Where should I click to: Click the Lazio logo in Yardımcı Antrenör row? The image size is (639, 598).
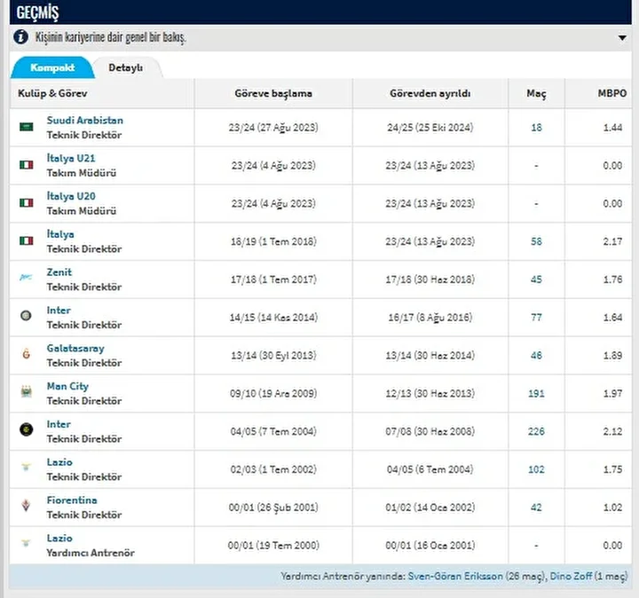click(x=26, y=543)
